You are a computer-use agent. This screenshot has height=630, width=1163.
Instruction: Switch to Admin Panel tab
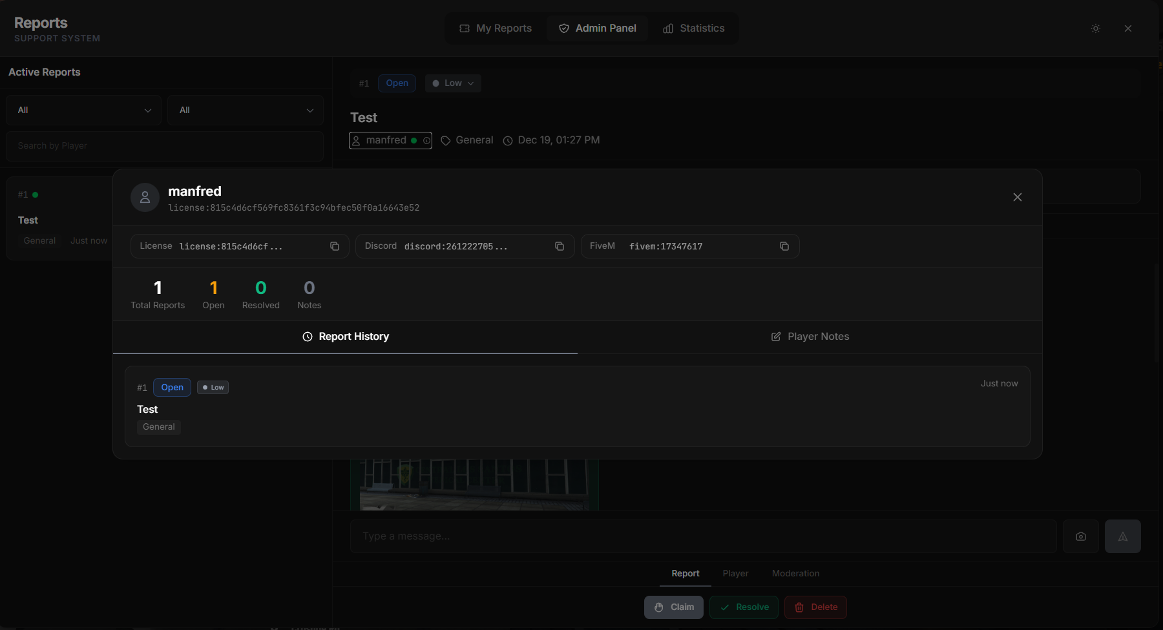coord(598,28)
